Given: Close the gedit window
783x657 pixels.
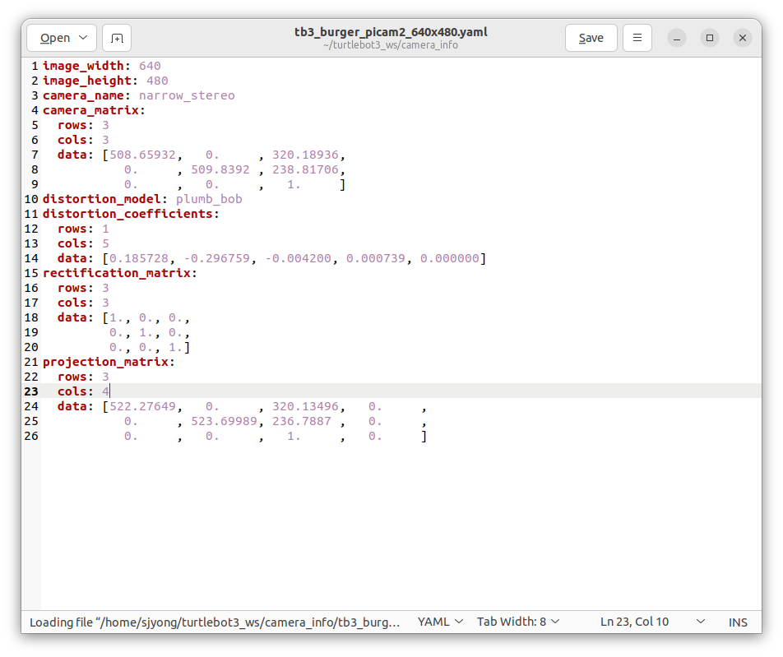Looking at the screenshot, I should point(743,38).
